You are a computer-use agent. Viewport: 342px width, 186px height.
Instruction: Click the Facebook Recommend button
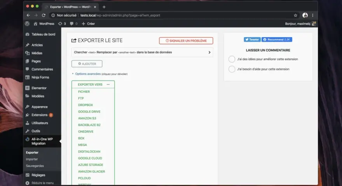pyautogui.click(x=277, y=40)
